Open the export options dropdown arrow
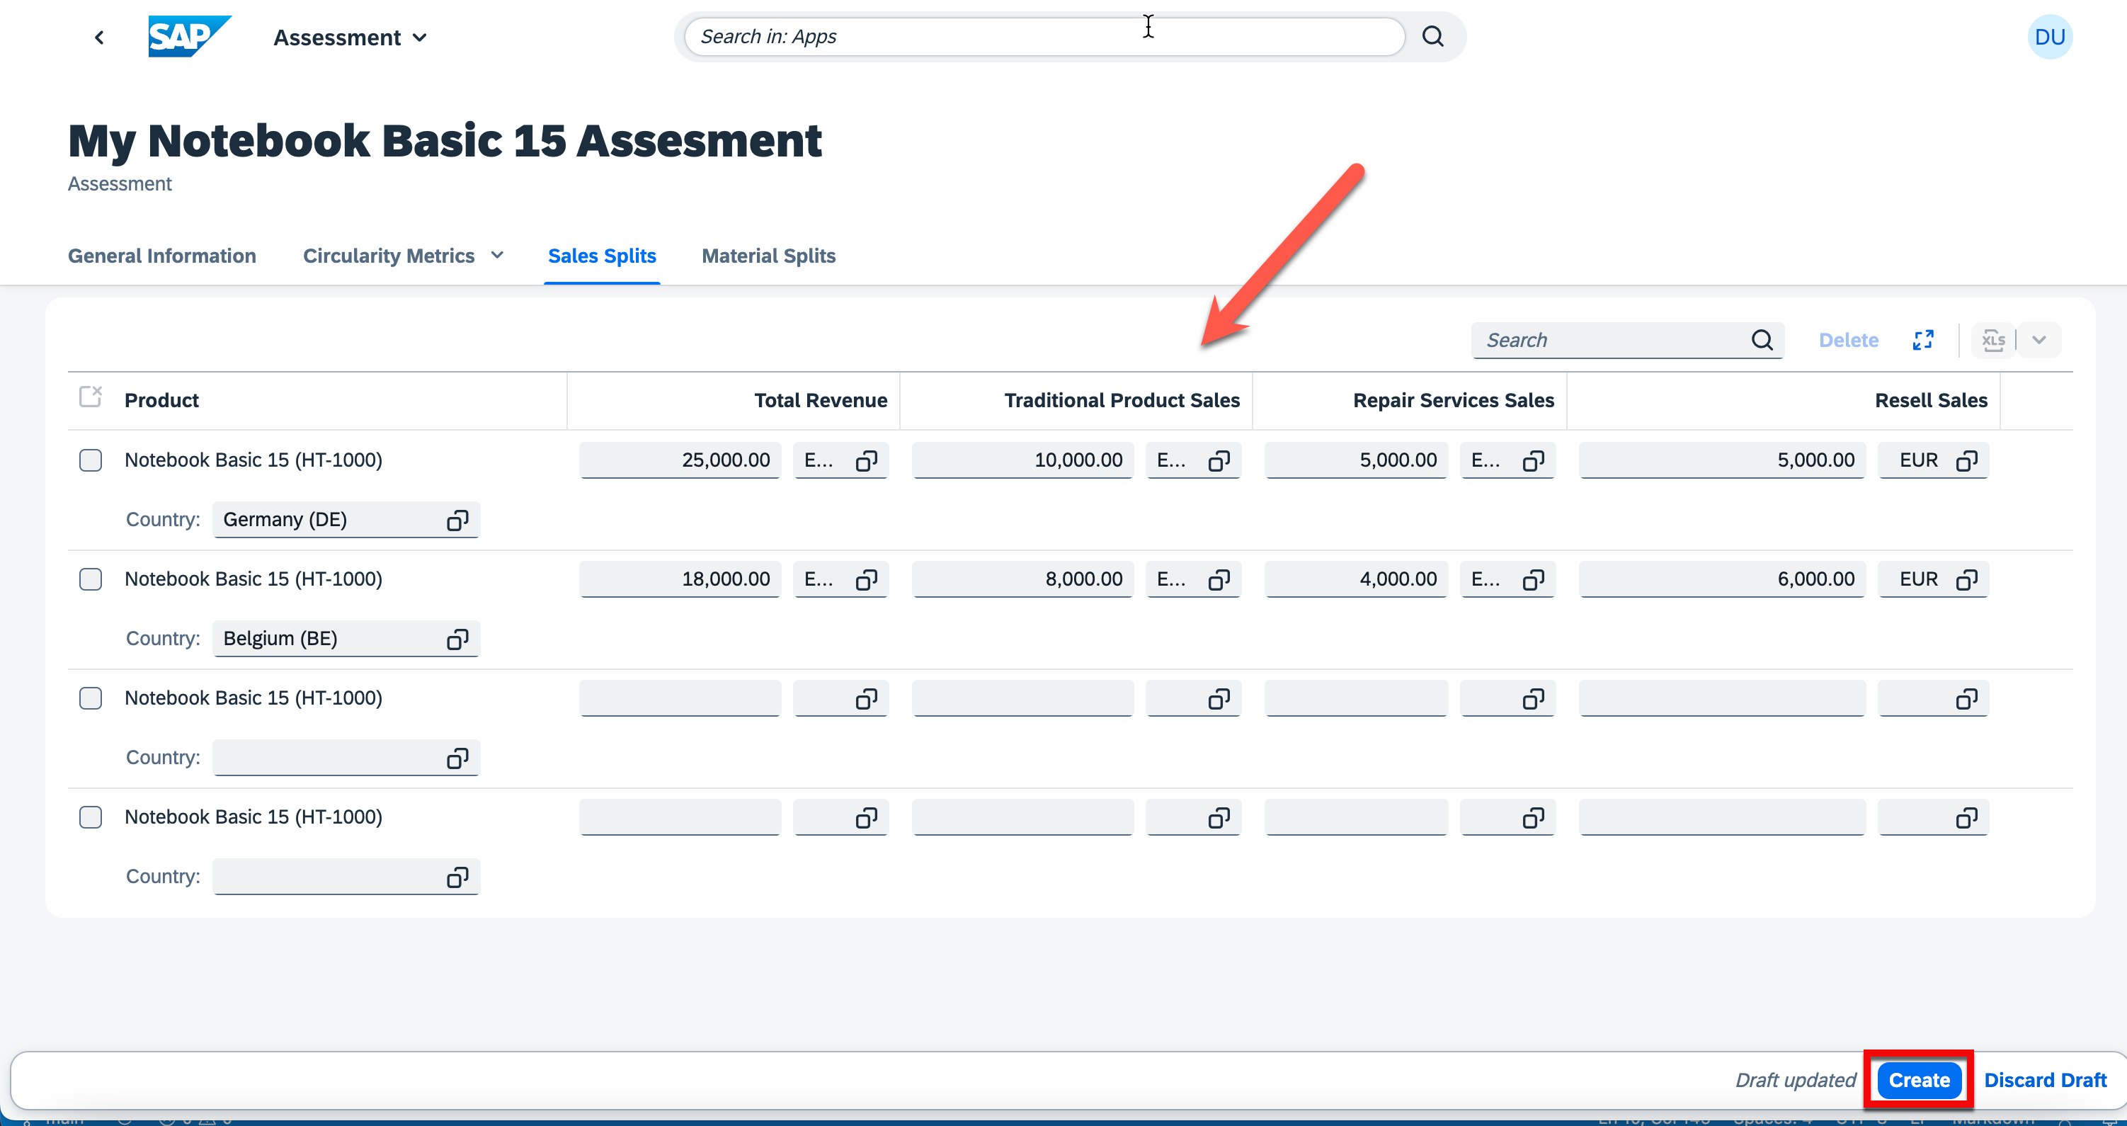The height and width of the screenshot is (1126, 2127). 2038,339
